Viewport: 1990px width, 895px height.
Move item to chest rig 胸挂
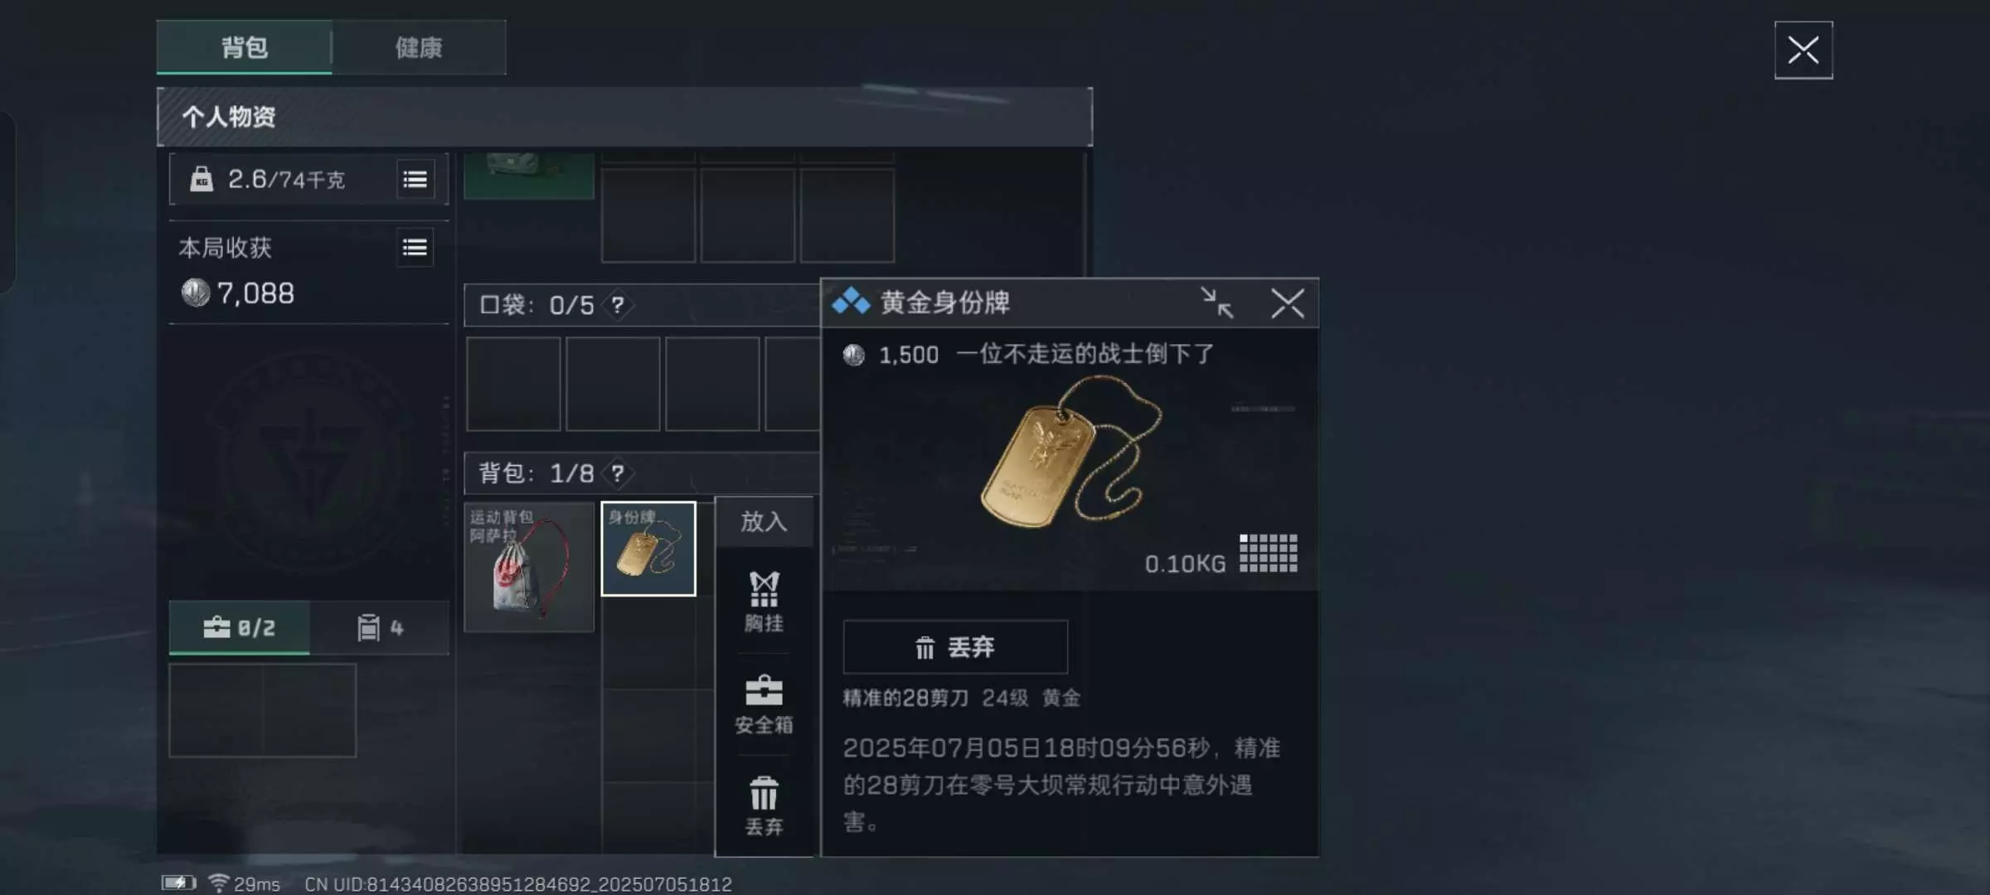(x=764, y=602)
